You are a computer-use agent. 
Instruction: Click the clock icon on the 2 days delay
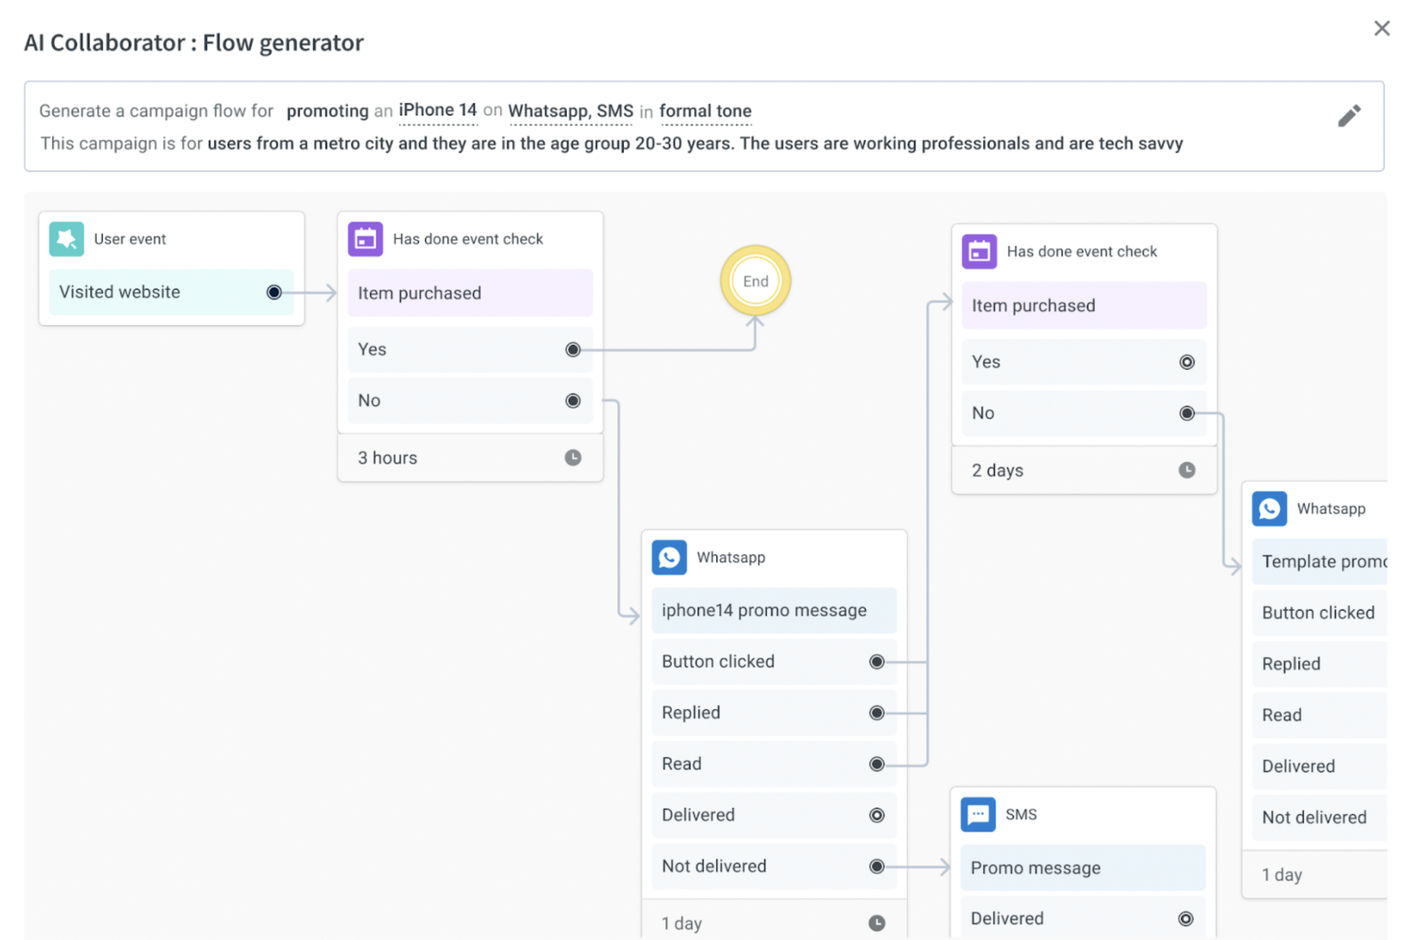click(1187, 470)
